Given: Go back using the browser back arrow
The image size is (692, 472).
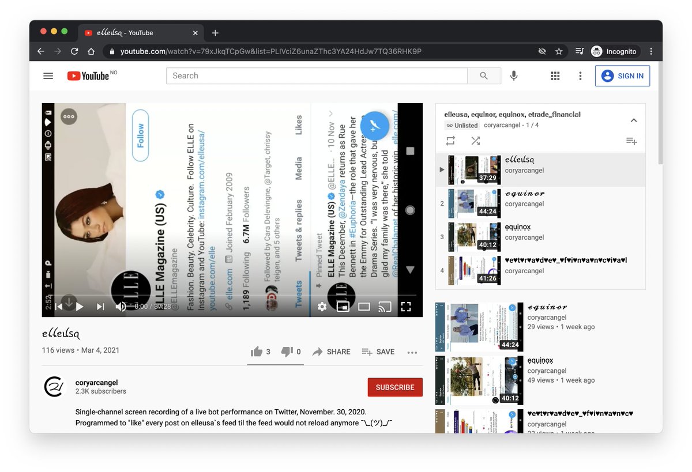Looking at the screenshot, I should pos(41,51).
